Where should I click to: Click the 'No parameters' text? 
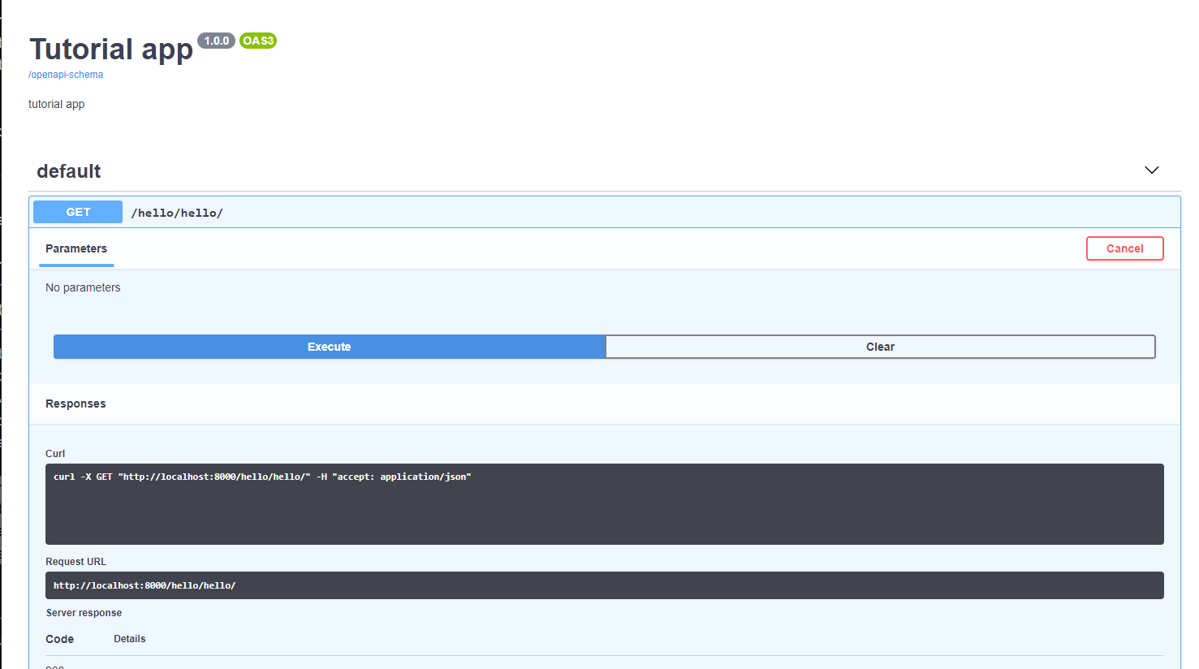(83, 287)
